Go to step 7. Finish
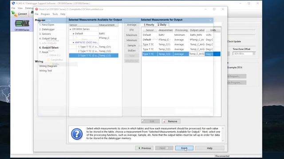This screenshot has height=159, width=284. [43, 52]
